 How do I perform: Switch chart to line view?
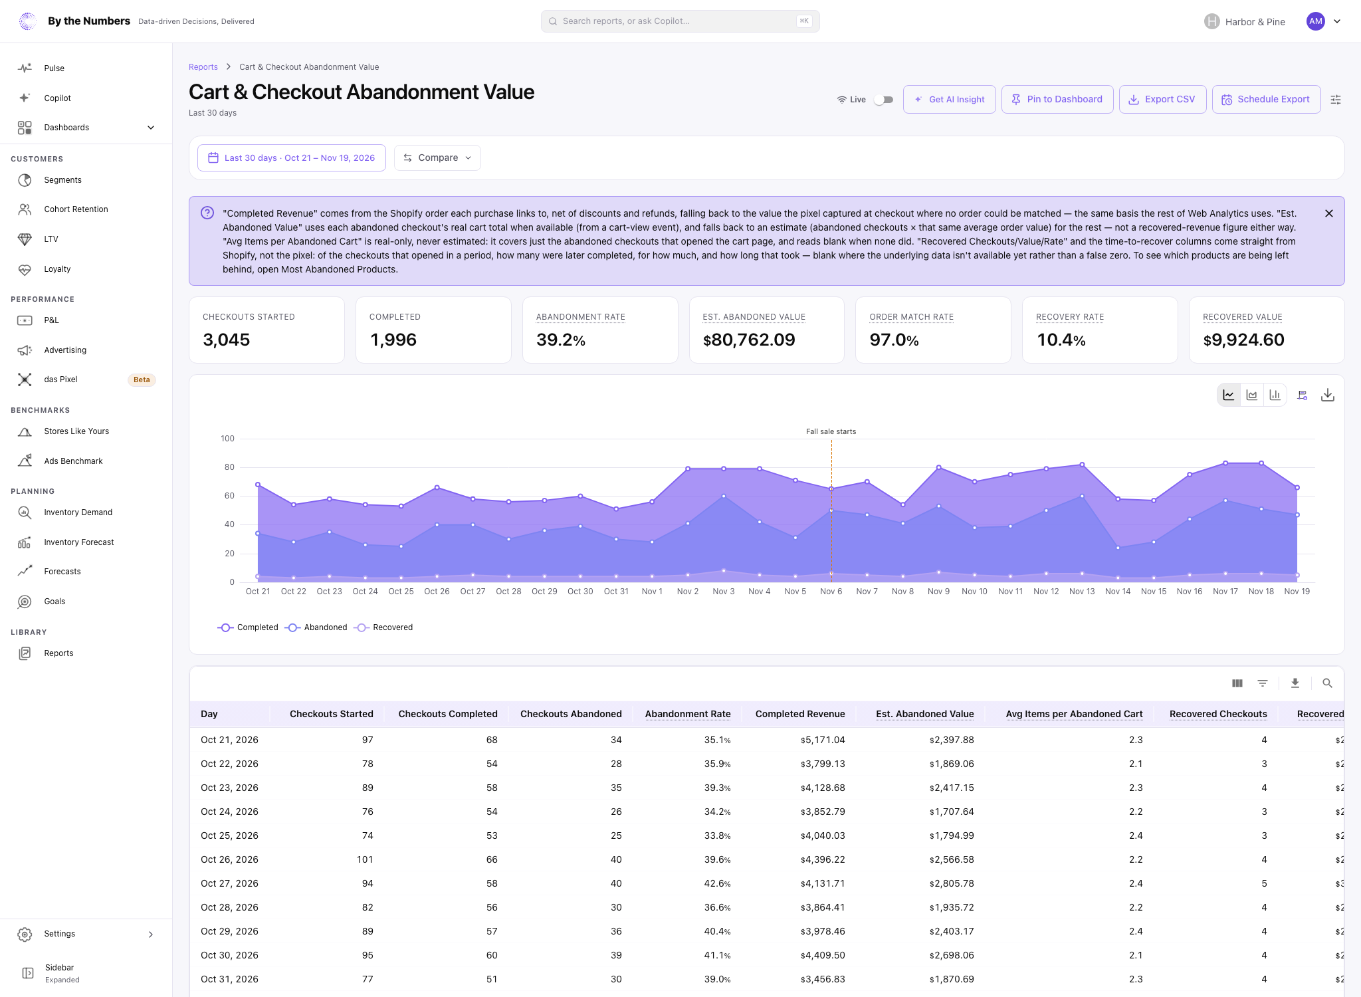tap(1229, 395)
